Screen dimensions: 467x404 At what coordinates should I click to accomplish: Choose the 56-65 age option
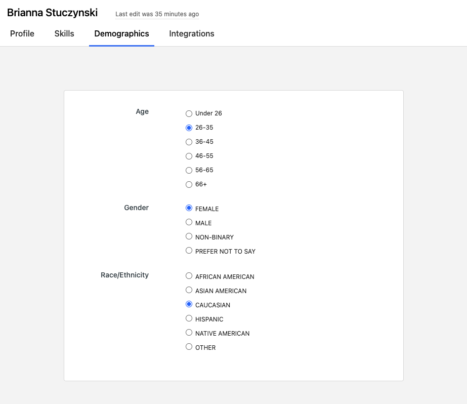[189, 171]
